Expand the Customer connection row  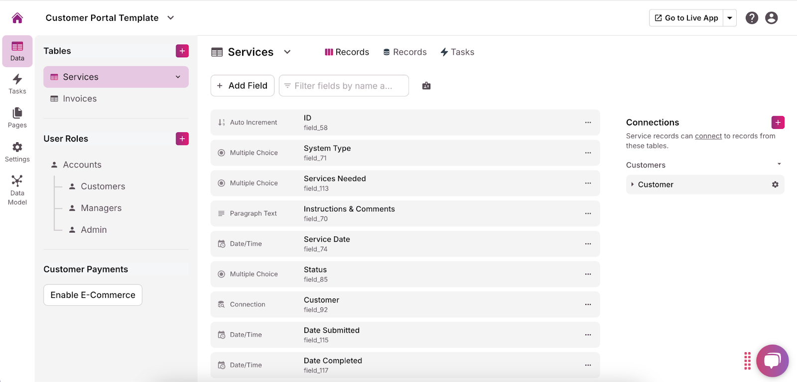(x=633, y=185)
